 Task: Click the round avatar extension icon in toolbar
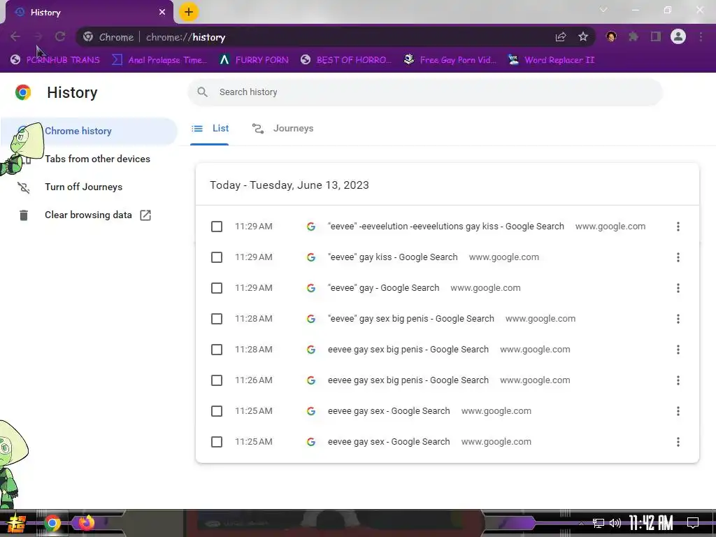pyautogui.click(x=611, y=36)
